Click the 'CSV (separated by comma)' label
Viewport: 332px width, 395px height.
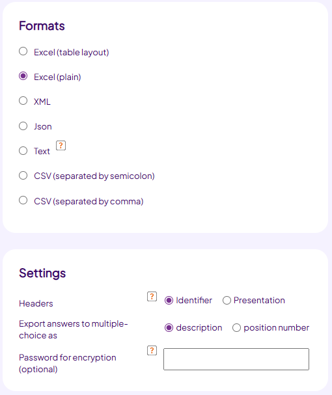pyautogui.click(x=89, y=202)
